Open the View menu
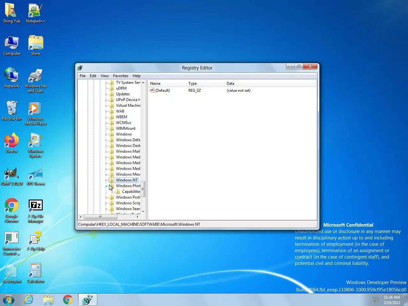Image resolution: width=408 pixels, height=306 pixels. click(x=105, y=76)
